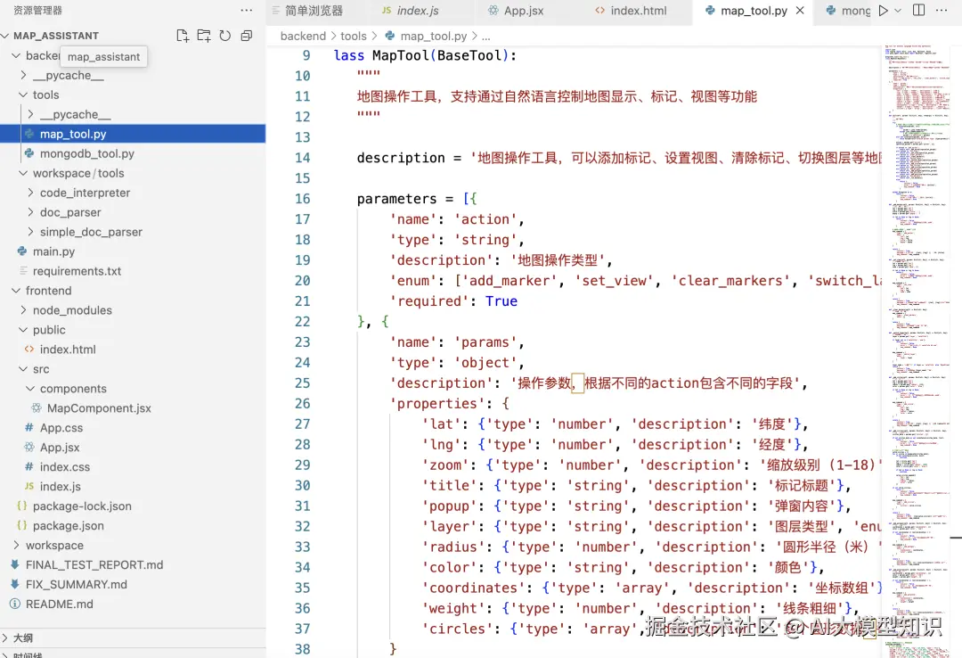962x658 pixels.
Task: Split the editor to the right
Action: tap(918, 11)
